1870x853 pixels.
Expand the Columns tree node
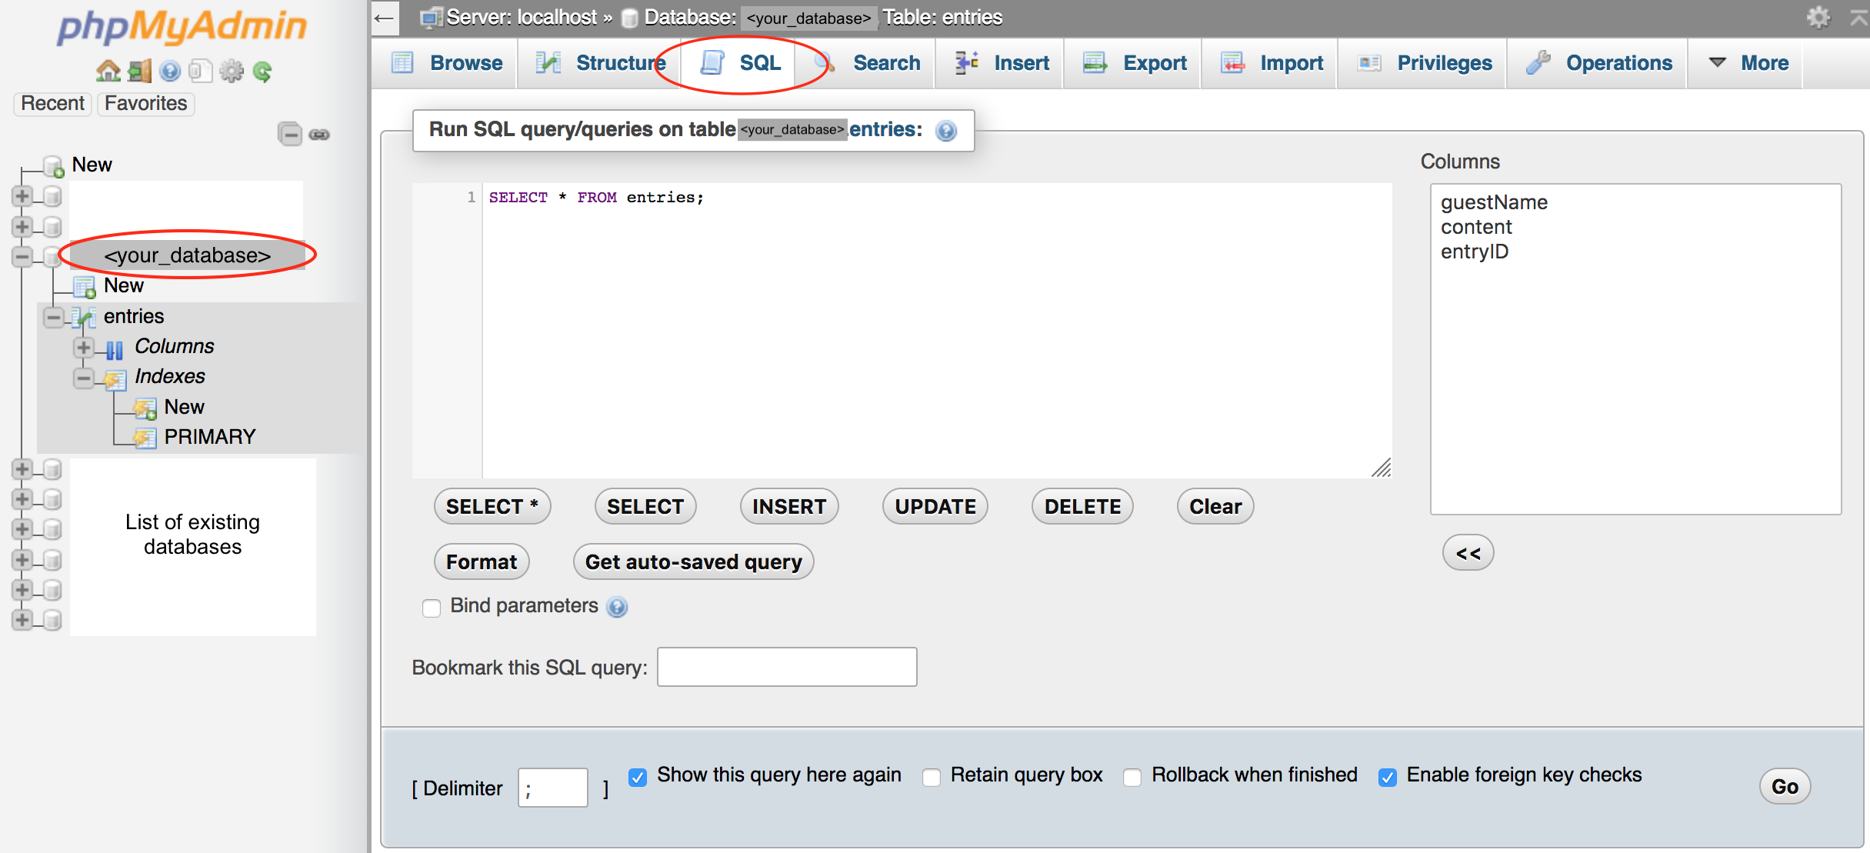85,346
